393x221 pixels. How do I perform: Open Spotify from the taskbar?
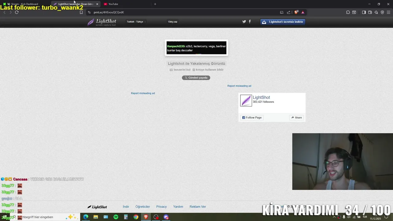[116, 217]
